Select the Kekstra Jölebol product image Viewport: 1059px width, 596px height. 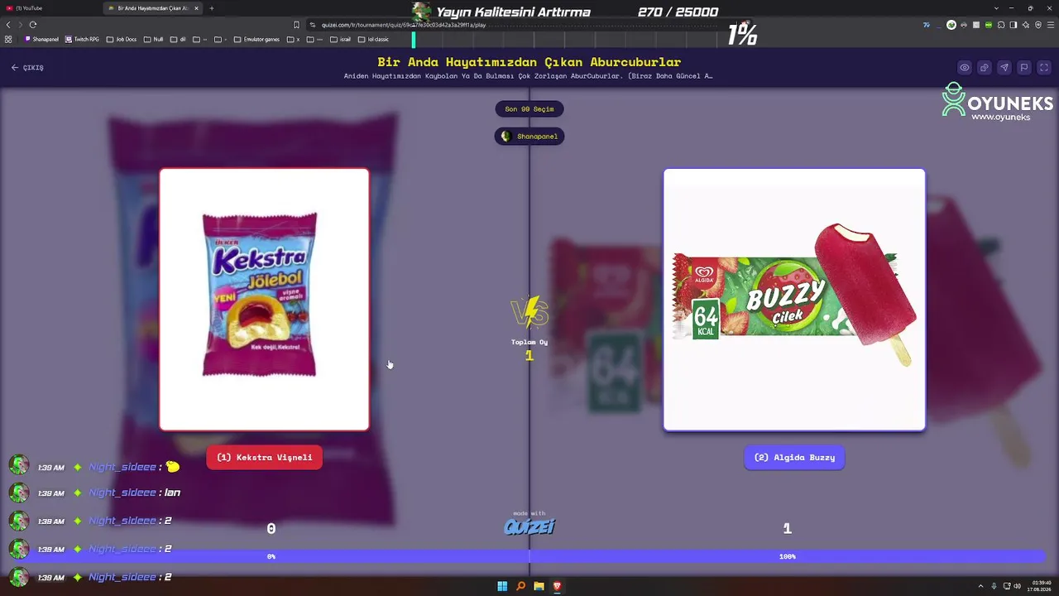pyautogui.click(x=264, y=300)
